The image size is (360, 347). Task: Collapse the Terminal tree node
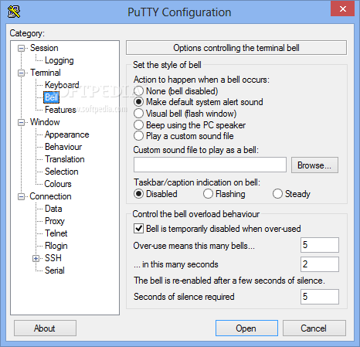click(x=21, y=73)
